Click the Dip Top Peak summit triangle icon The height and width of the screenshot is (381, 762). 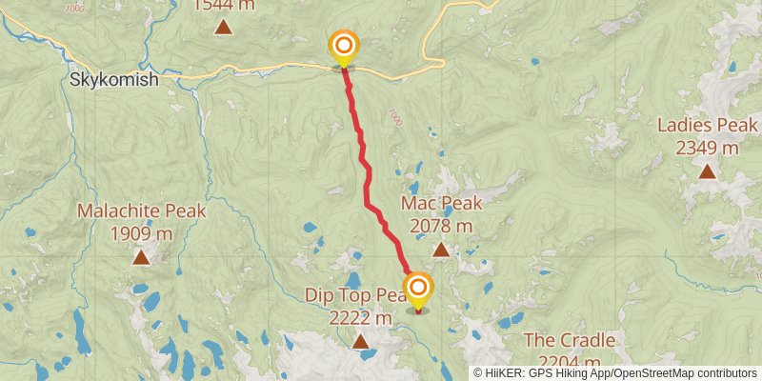point(360,341)
